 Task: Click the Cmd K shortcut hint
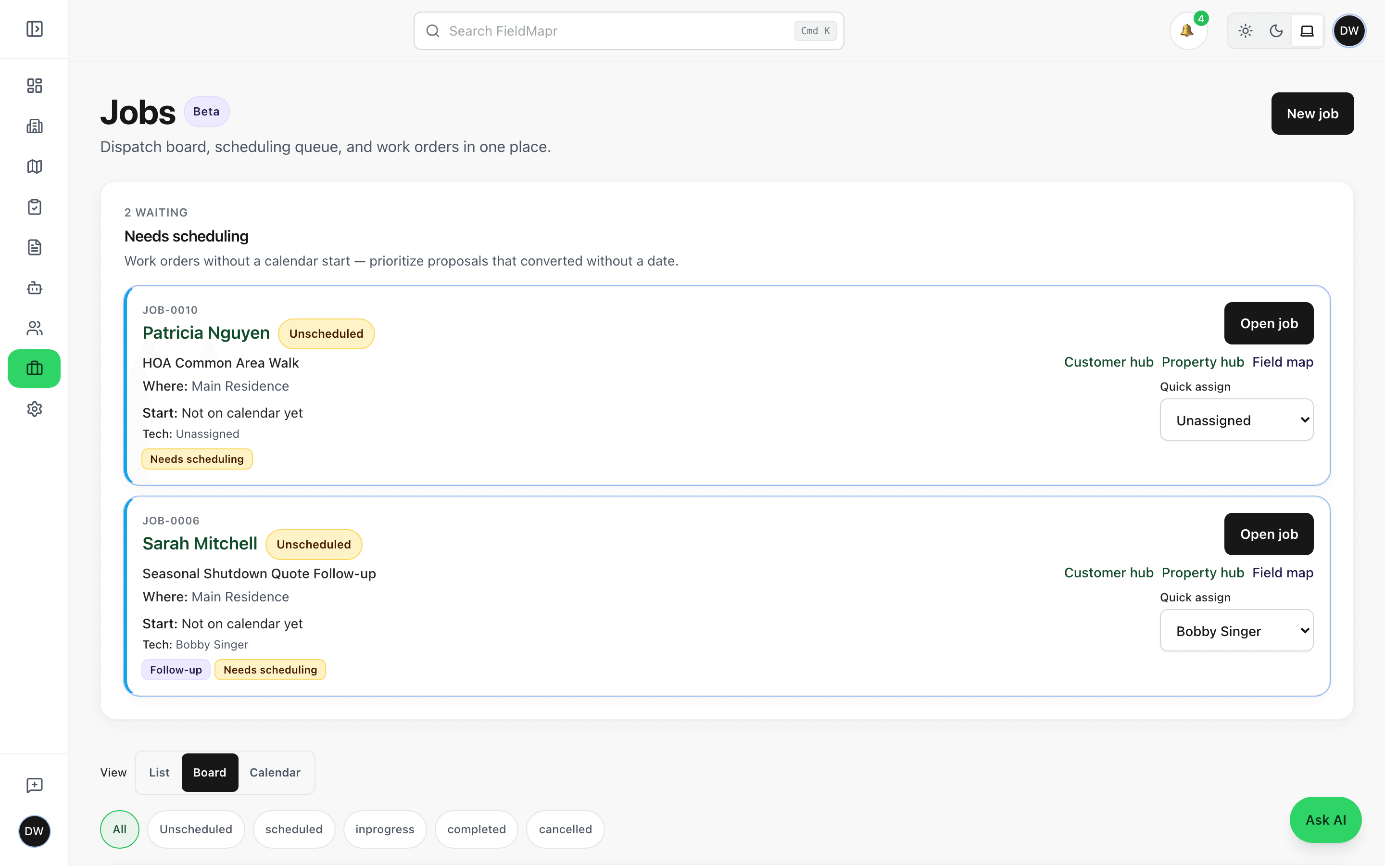[x=815, y=31]
